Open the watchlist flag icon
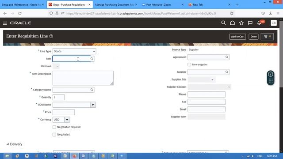The width and height of the screenshot is (283, 159). tap(250, 23)
